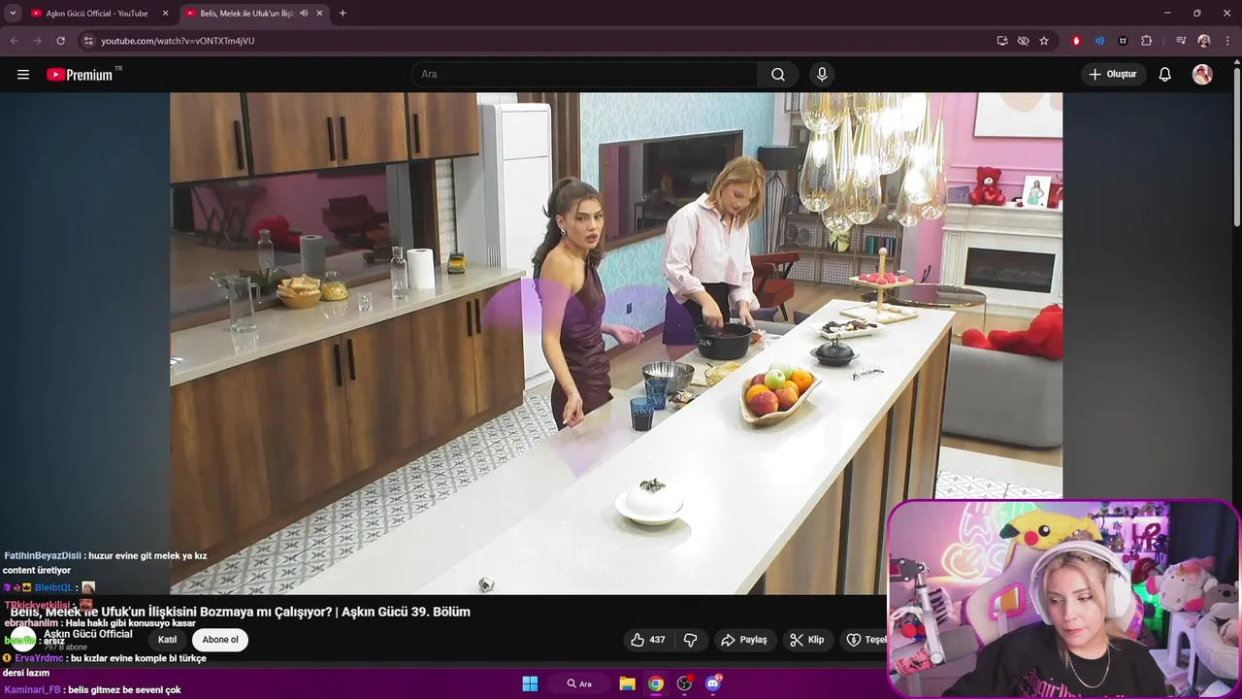The width and height of the screenshot is (1242, 699).
Task: Open the Aşkın Gücü Official channel name
Action: [x=88, y=634]
